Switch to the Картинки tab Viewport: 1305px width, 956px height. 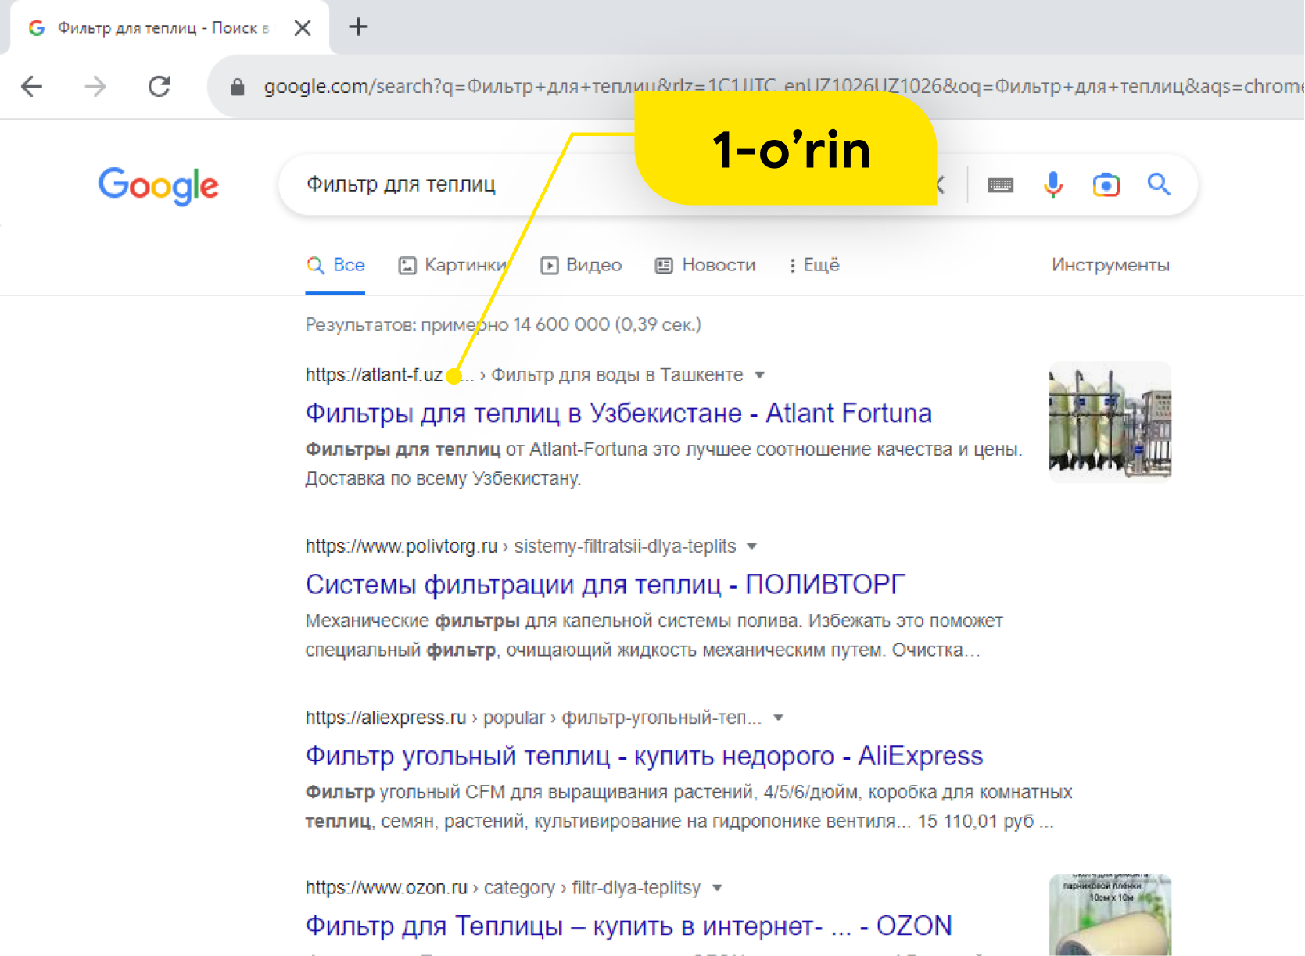click(x=453, y=266)
